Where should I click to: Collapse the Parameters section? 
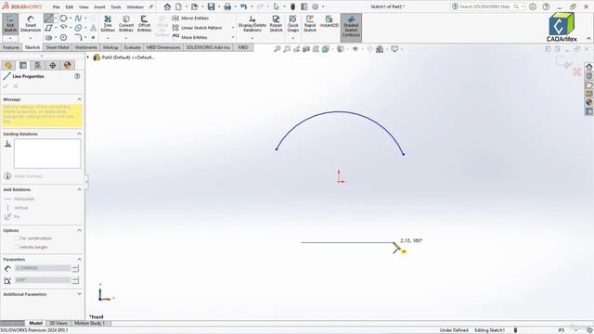click(79, 260)
